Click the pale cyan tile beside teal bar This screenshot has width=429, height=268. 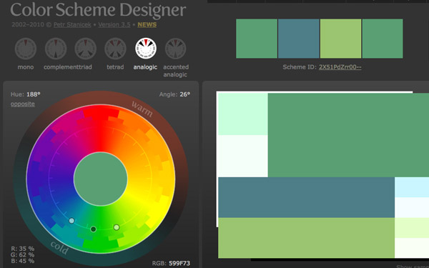pyautogui.click(x=412, y=187)
